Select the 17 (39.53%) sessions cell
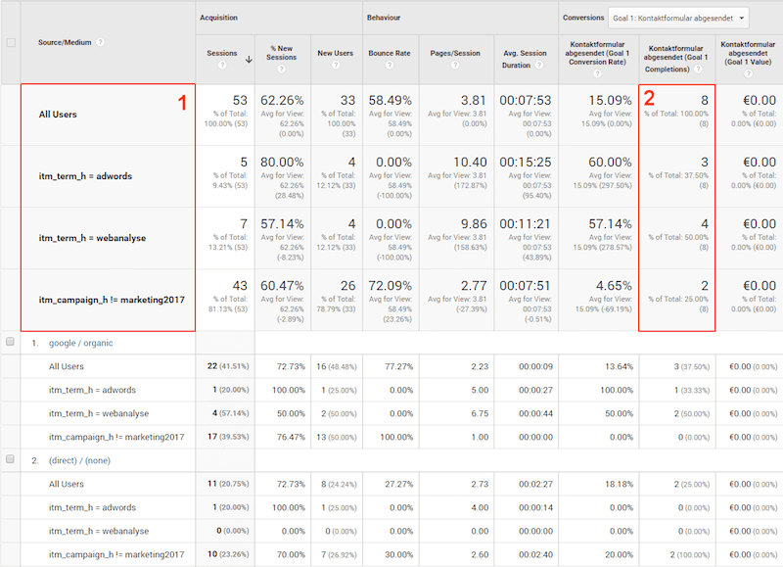This screenshot has width=783, height=567. [x=228, y=437]
